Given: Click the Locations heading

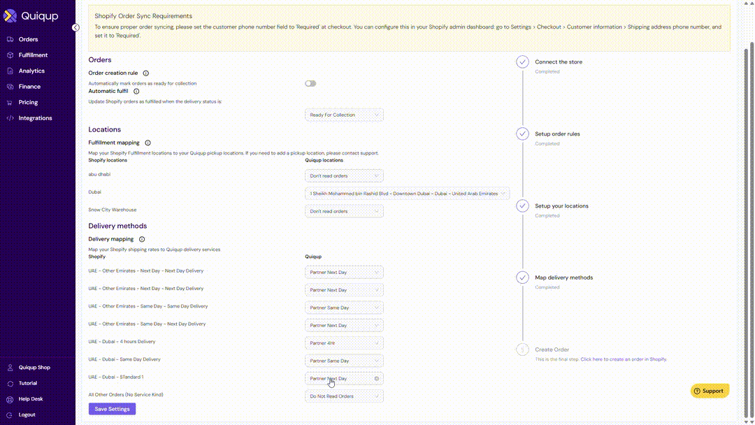Looking at the screenshot, I should coord(104,129).
